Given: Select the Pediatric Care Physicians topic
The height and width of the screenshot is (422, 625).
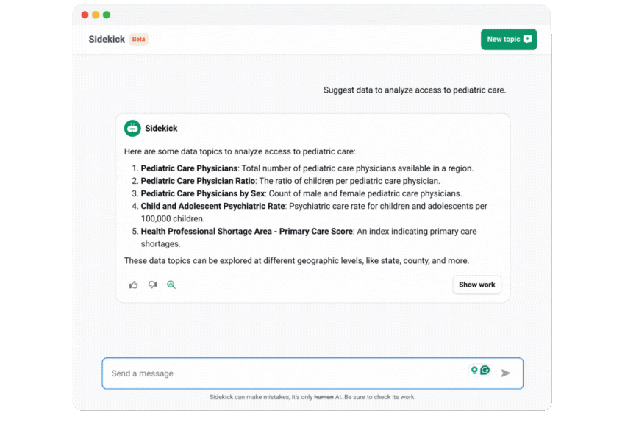Looking at the screenshot, I should pos(189,168).
